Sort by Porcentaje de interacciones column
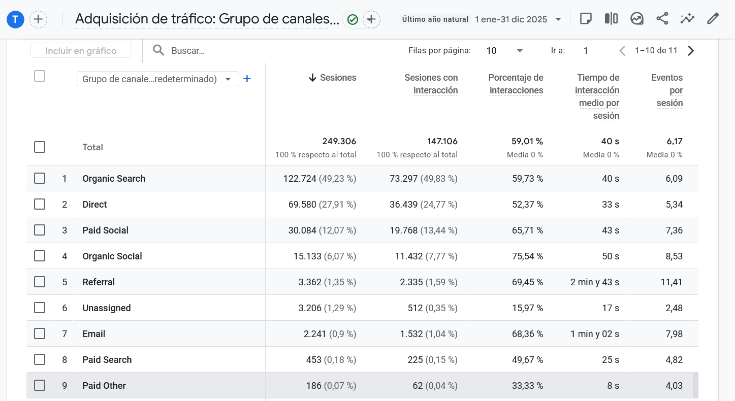This screenshot has height=401, width=735. point(516,84)
